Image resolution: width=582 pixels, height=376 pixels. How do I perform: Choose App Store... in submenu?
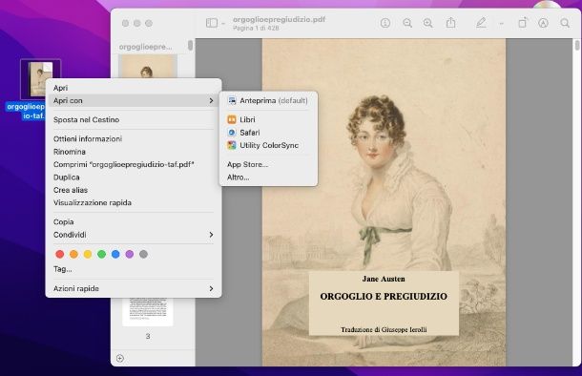coord(268,164)
